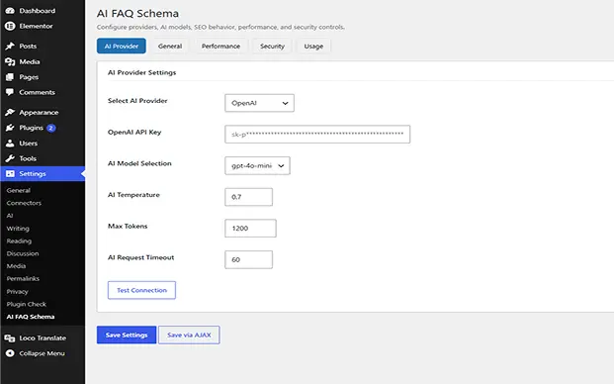This screenshot has height=384, width=614.
Task: Click the Select AI Provider label
Action: click(137, 101)
